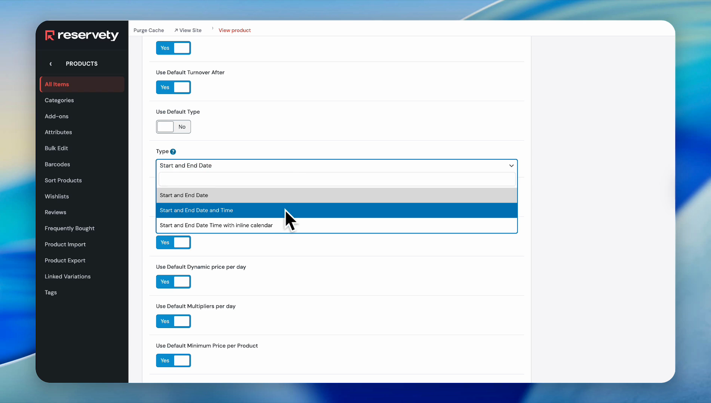711x403 pixels.
Task: Open Categories in the sidebar
Action: [x=59, y=100]
